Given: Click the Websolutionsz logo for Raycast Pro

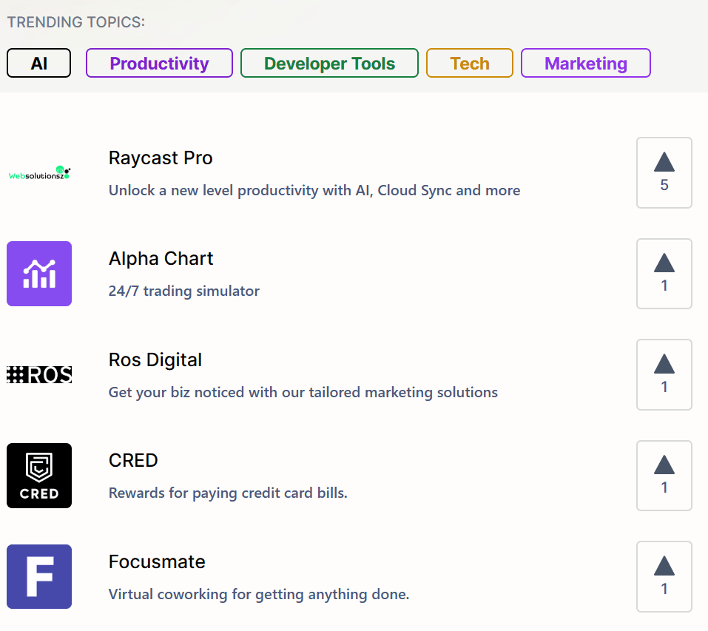Looking at the screenshot, I should pos(39,173).
